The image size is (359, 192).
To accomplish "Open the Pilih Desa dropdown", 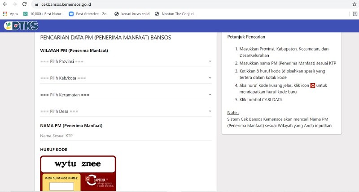I will coord(126,111).
